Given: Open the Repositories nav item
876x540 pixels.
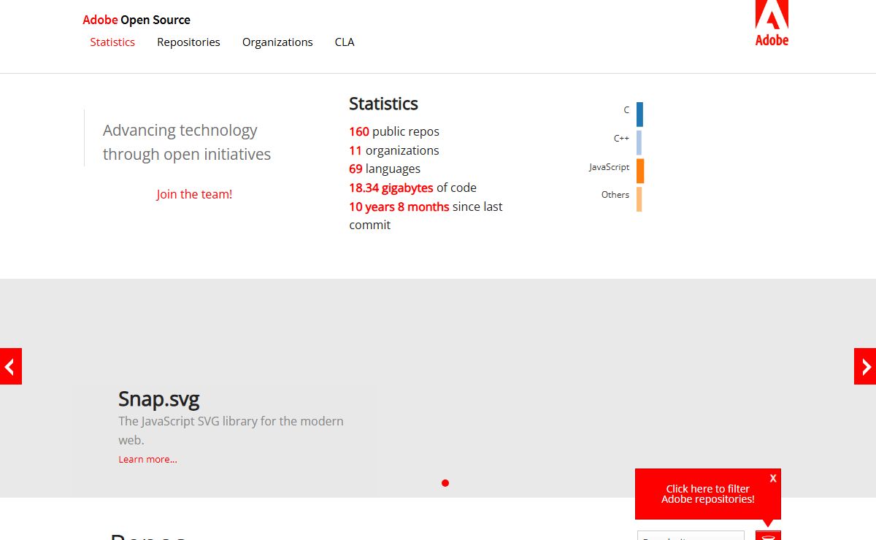Looking at the screenshot, I should pos(188,42).
